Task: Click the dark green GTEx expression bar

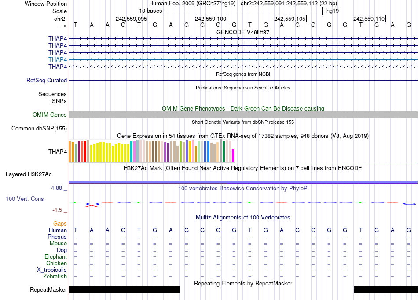Action: 224,152
